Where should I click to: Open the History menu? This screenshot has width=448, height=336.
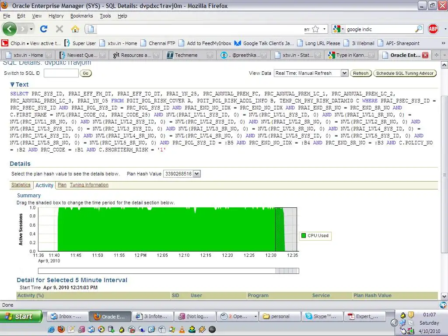56,16
